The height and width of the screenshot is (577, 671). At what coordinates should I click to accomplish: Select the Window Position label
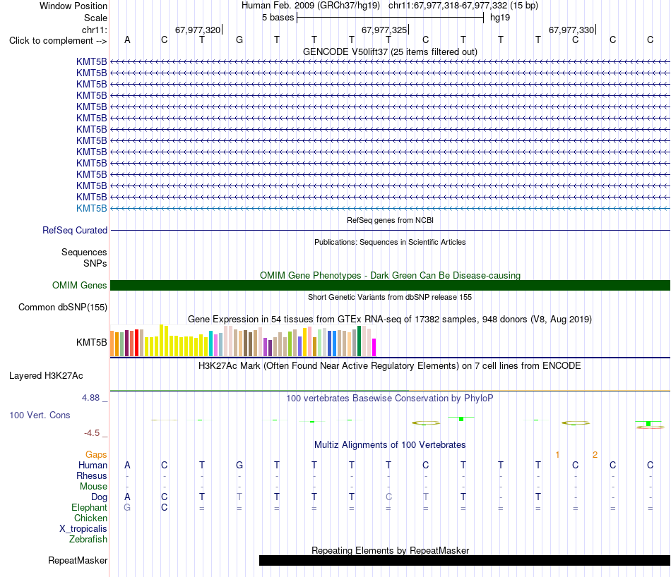(x=73, y=6)
